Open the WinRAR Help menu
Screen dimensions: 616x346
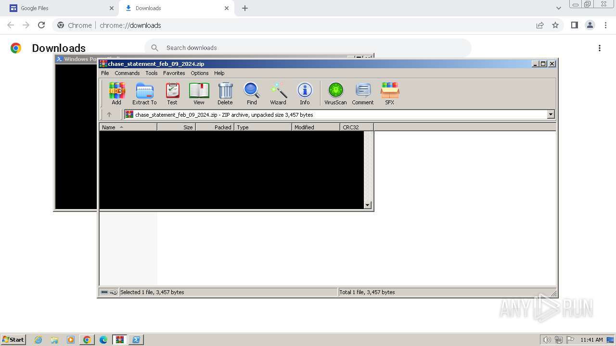[x=219, y=73]
